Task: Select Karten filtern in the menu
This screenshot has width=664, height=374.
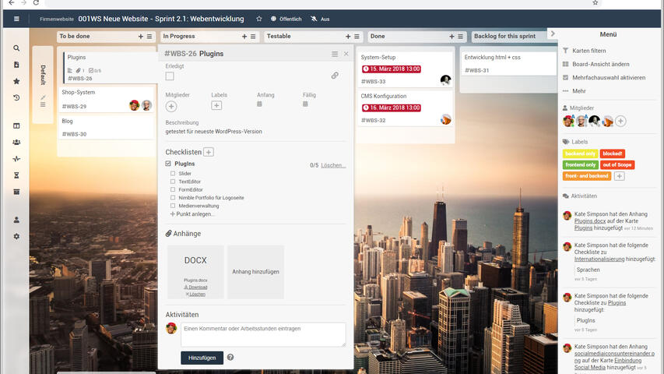Action: tap(588, 51)
